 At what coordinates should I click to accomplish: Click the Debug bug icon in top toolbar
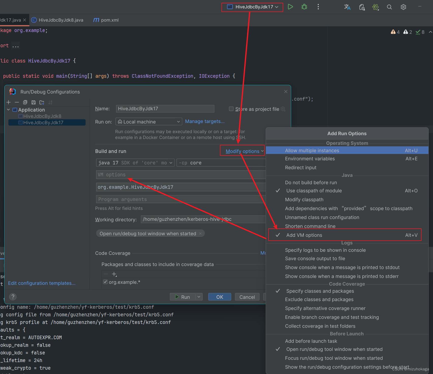(304, 7)
